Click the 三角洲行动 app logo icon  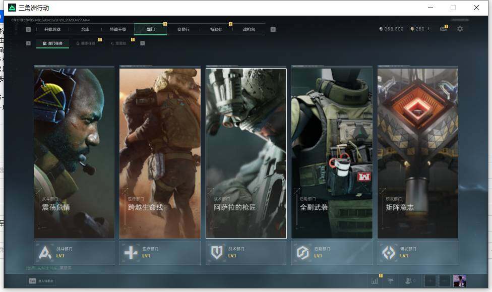(12, 8)
